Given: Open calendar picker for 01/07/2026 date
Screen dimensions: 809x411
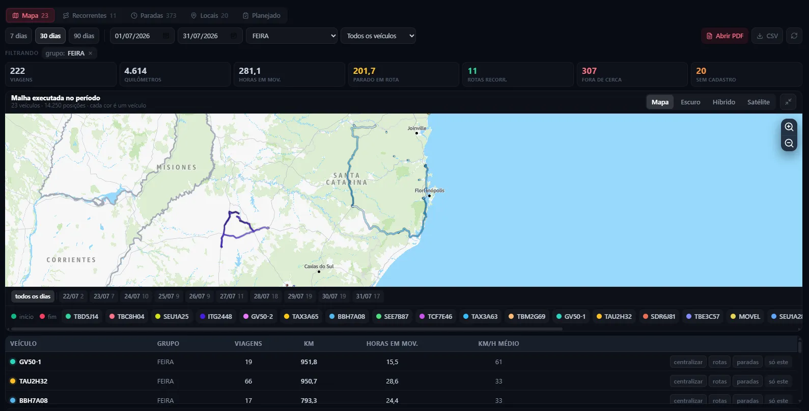Looking at the screenshot, I should [x=166, y=36].
